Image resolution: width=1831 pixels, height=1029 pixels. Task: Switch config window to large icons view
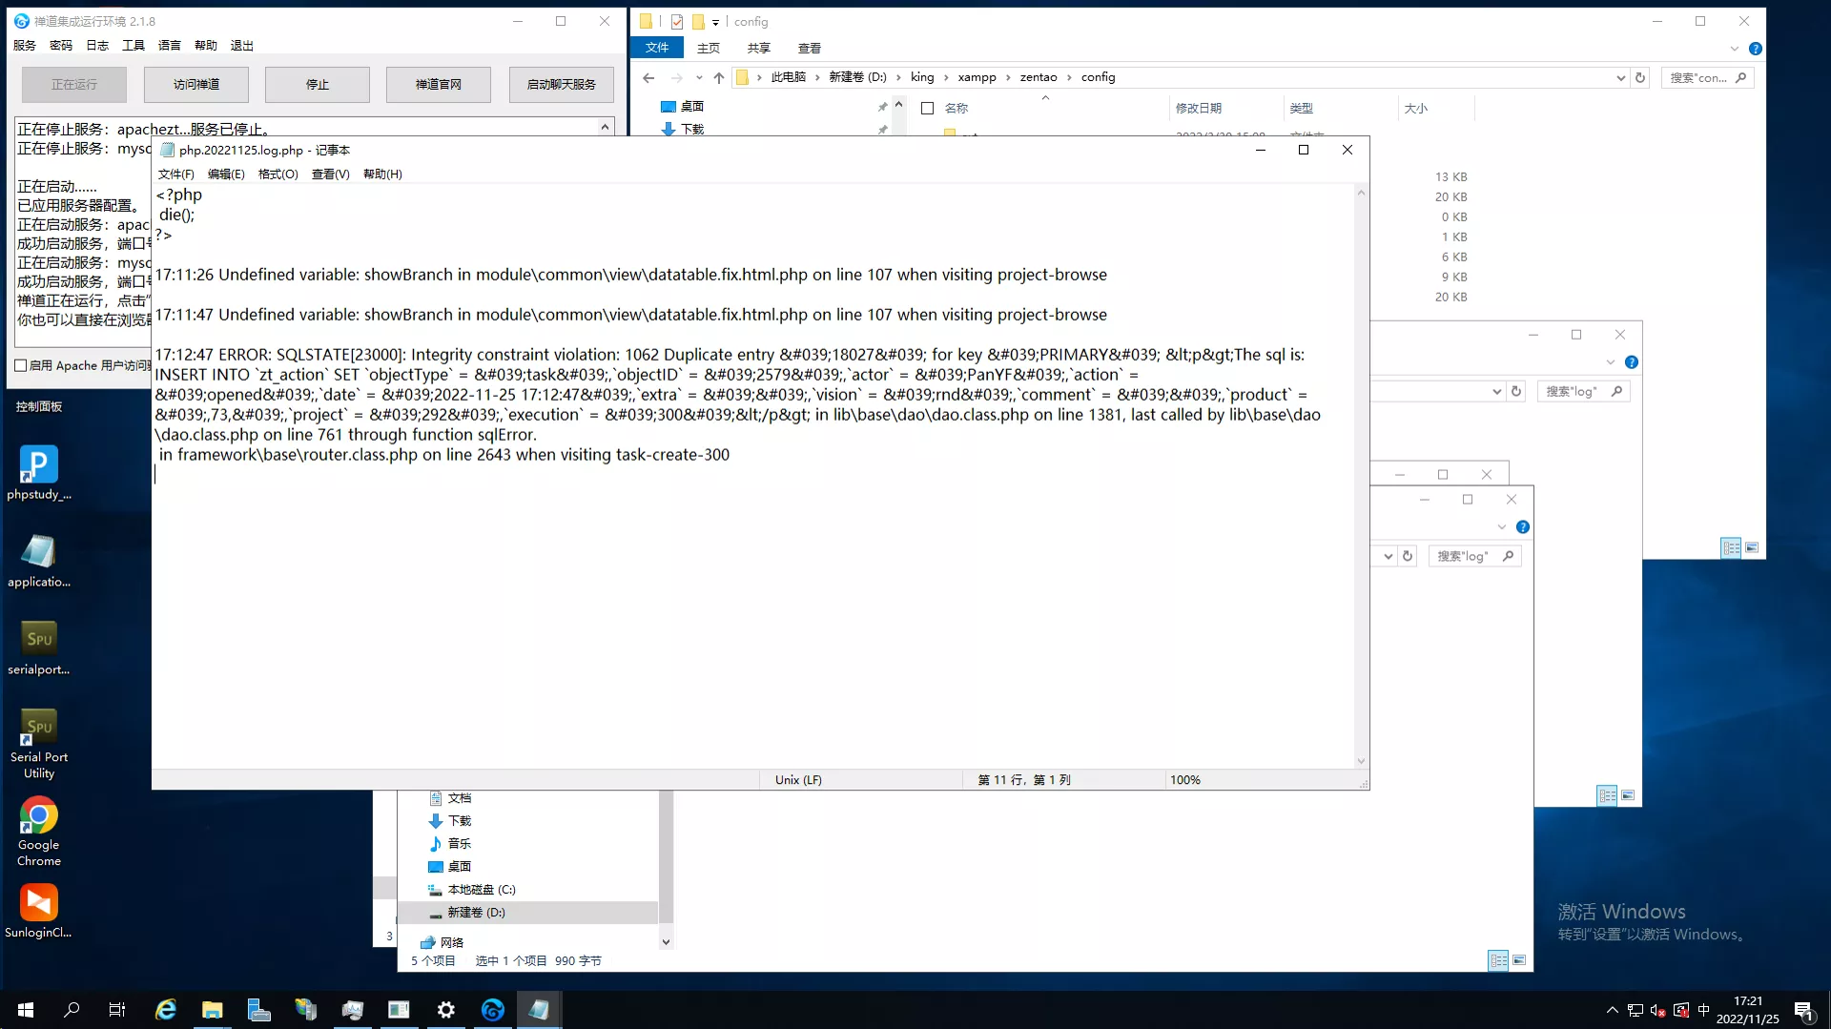click(1752, 547)
